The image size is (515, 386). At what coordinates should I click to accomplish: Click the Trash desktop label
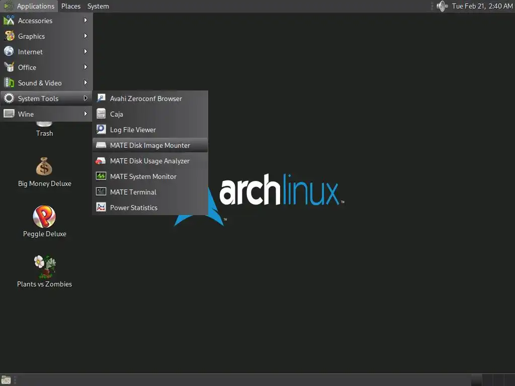pos(45,133)
